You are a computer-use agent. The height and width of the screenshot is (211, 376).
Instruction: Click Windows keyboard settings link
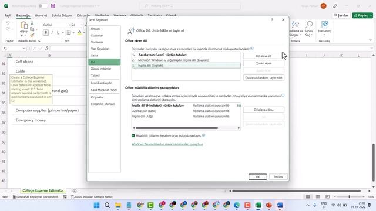(167, 144)
